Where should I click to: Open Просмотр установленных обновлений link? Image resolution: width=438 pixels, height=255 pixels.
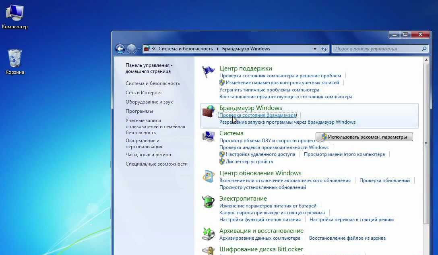(262, 187)
